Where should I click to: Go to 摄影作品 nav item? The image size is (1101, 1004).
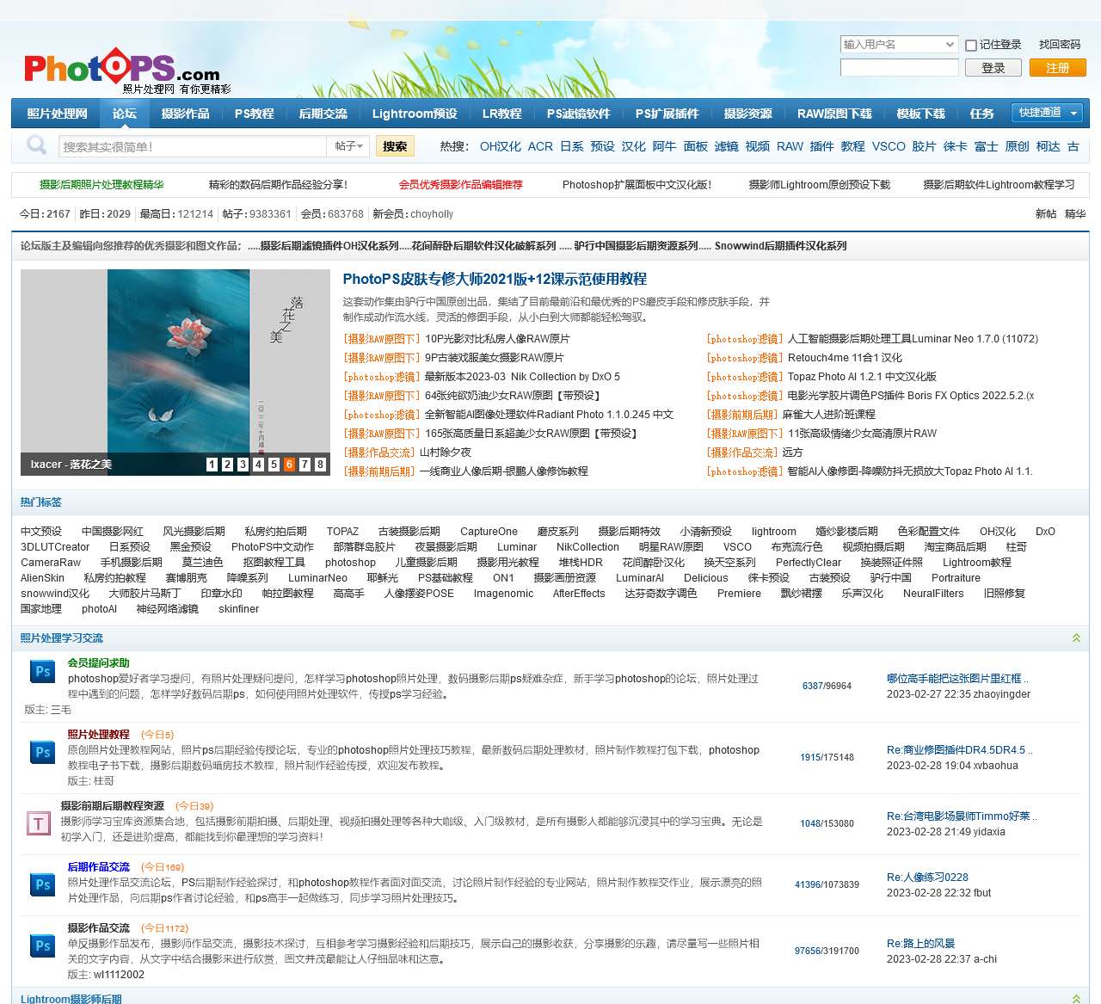pyautogui.click(x=185, y=114)
